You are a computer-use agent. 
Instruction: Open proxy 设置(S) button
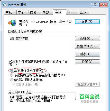(87, 62)
